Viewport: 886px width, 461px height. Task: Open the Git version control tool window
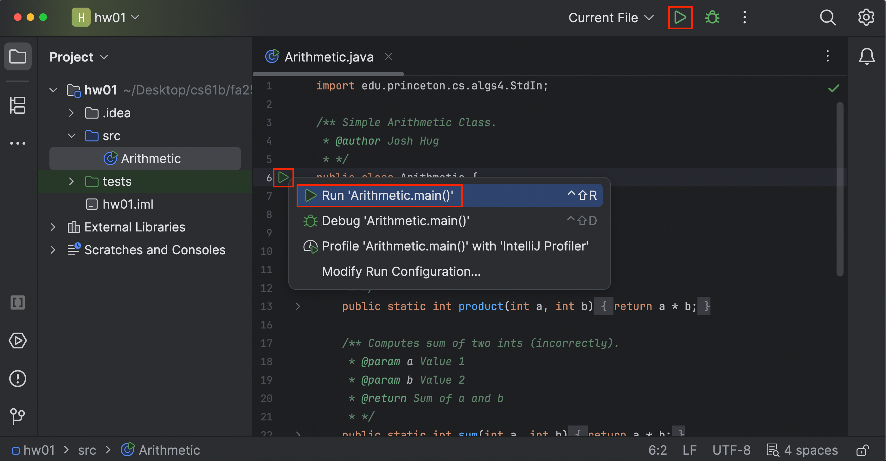click(x=17, y=416)
